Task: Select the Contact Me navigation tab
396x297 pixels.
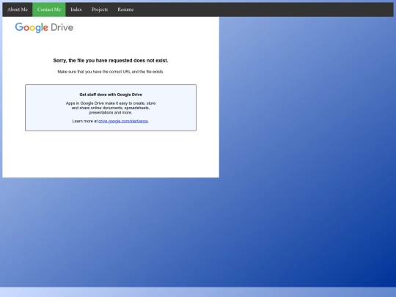Action: pyautogui.click(x=49, y=10)
